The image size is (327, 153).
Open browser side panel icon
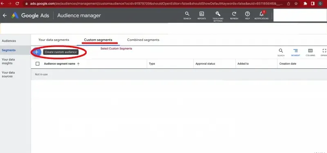pyautogui.click(x=313, y=4)
